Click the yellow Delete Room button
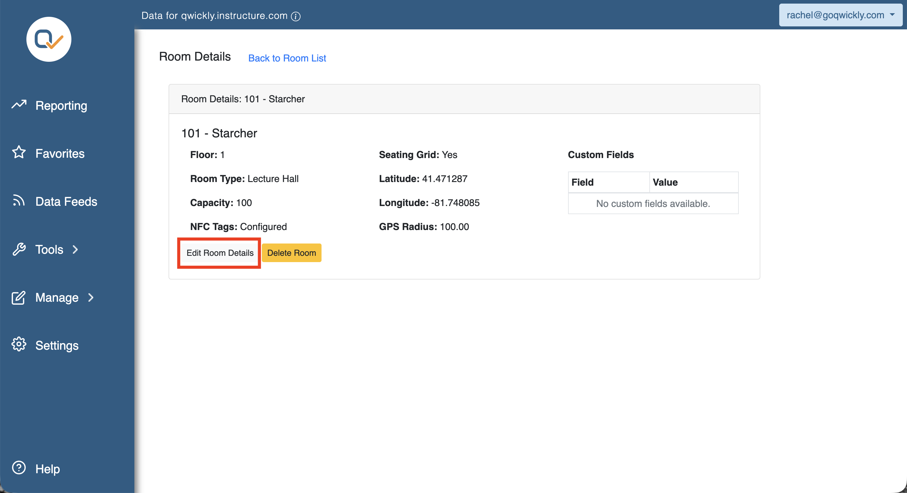This screenshot has width=907, height=493. point(292,253)
